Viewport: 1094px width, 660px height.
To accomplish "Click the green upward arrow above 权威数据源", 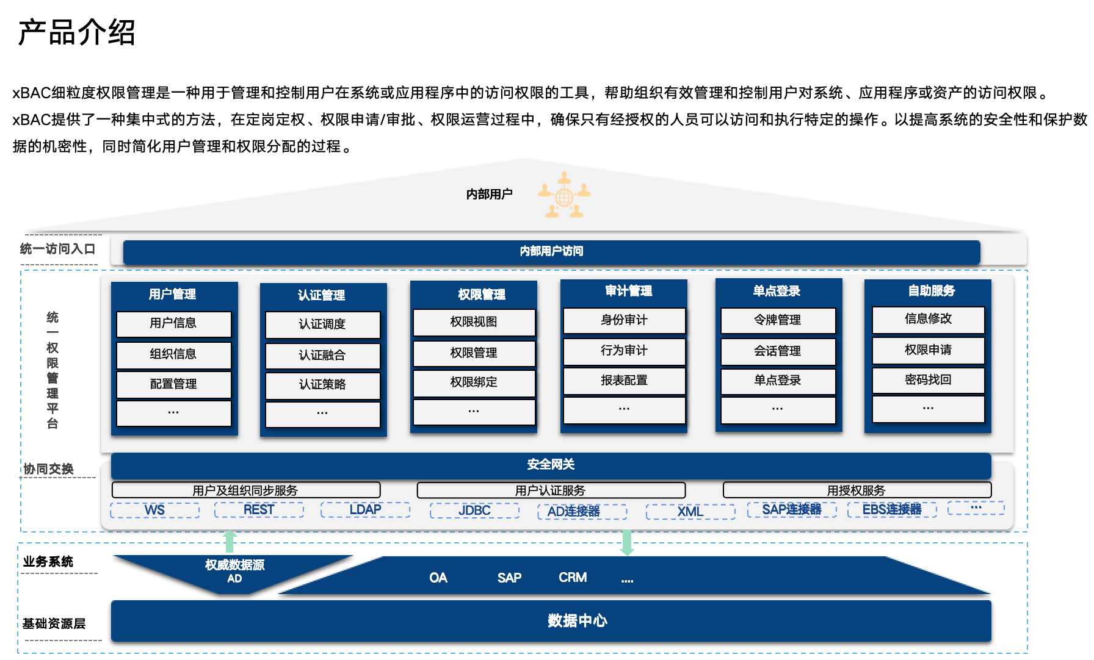I will [230, 541].
